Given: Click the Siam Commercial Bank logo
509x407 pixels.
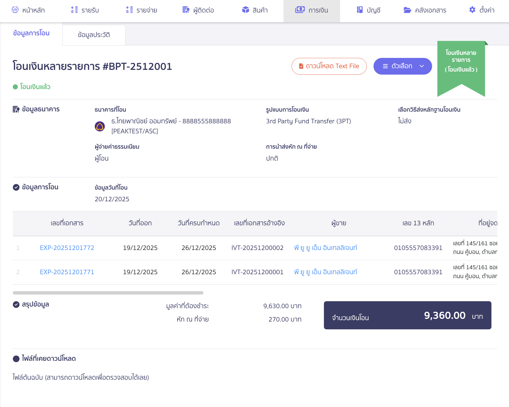Looking at the screenshot, I should (x=100, y=126).
